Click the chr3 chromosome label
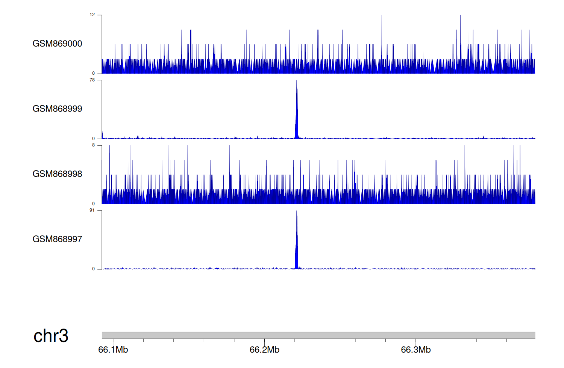 point(51,336)
